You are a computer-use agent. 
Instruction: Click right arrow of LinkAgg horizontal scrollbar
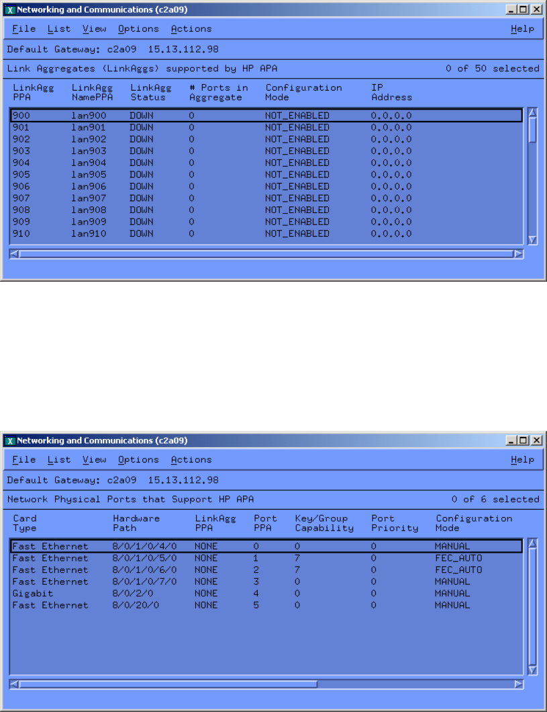coord(518,254)
